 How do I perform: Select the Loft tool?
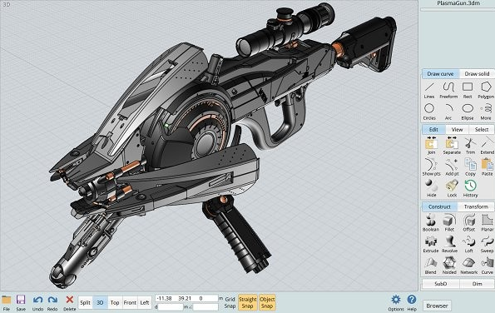(469, 244)
